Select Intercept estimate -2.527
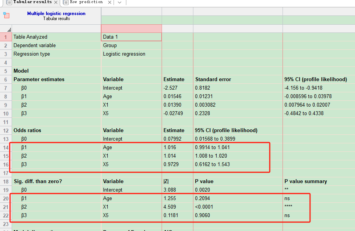The image size is (355, 231). click(x=177, y=88)
